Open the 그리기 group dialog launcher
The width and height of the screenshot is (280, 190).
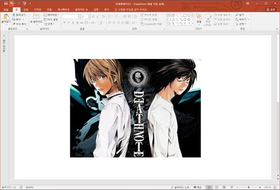(232, 29)
